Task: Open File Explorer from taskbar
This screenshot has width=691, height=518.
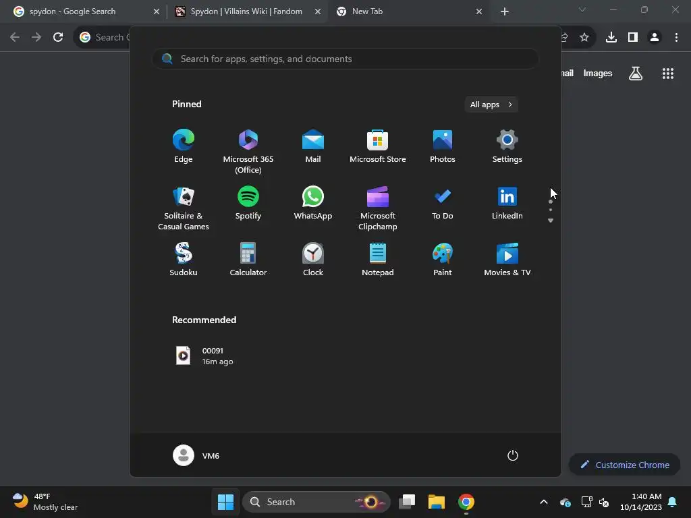Action: (x=437, y=502)
